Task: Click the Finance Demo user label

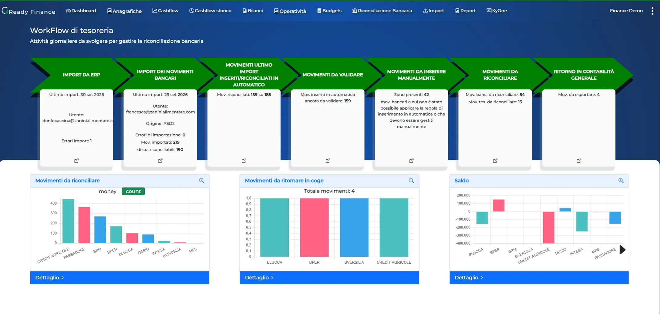Action: 626,11
